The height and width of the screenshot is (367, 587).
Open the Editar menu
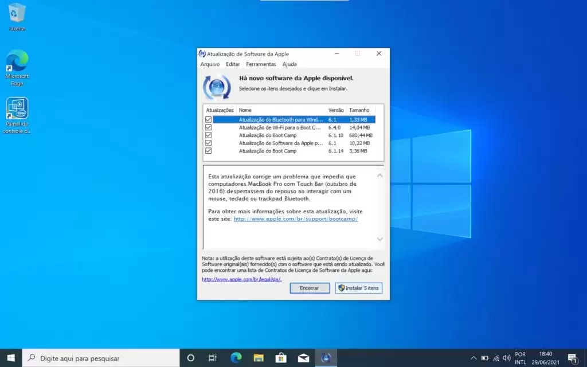pos(233,64)
